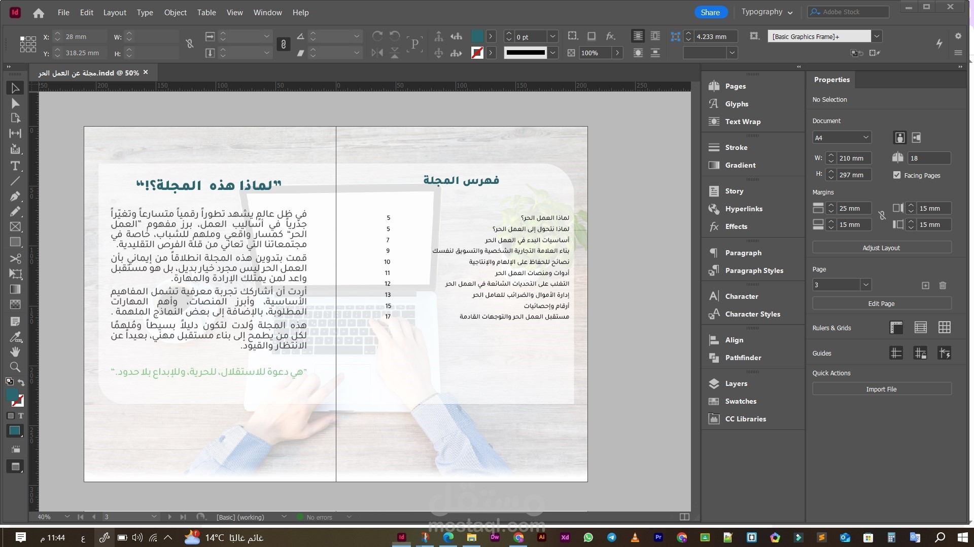Select the Pen tool
Viewport: 974px width, 547px height.
[15, 197]
